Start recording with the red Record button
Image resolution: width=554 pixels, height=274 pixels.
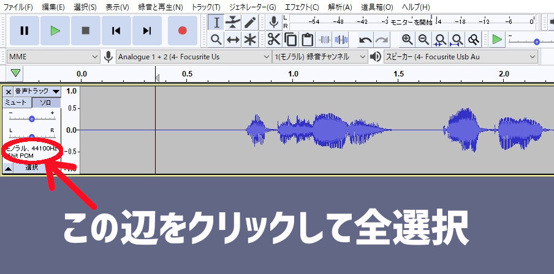point(182,31)
